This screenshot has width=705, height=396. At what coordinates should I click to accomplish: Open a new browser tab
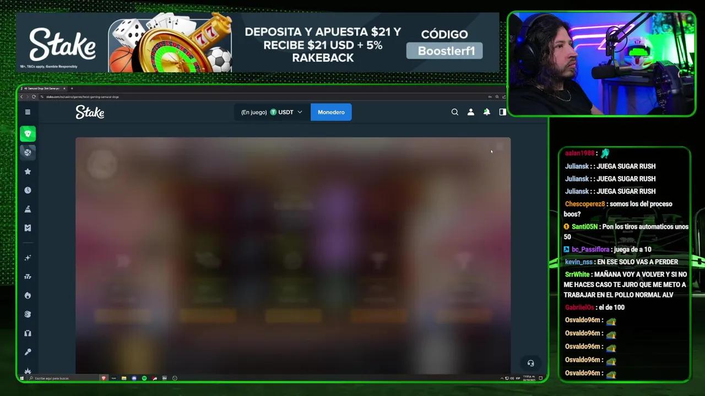72,89
